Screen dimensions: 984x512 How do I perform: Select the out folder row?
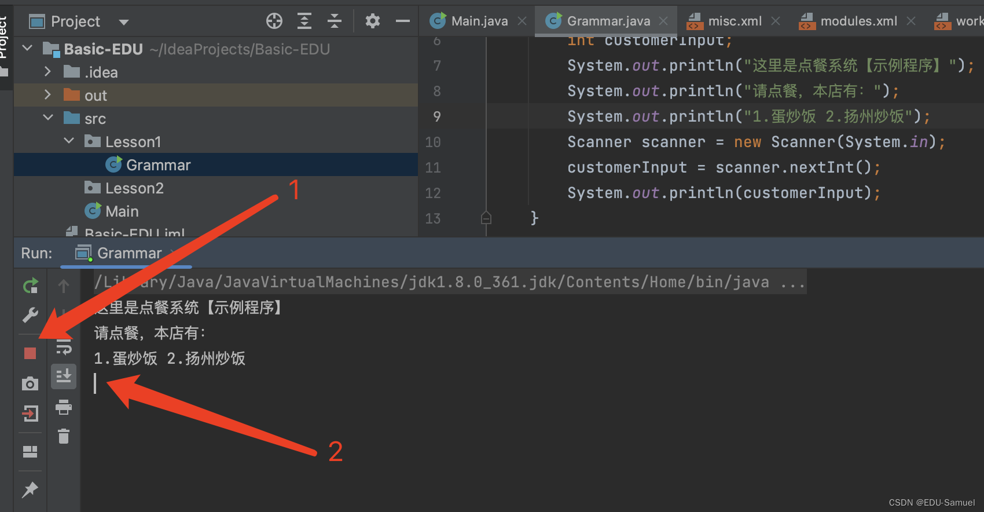[216, 95]
